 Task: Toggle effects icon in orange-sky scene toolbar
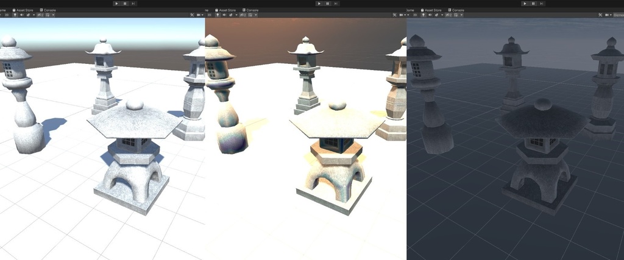pos(230,15)
